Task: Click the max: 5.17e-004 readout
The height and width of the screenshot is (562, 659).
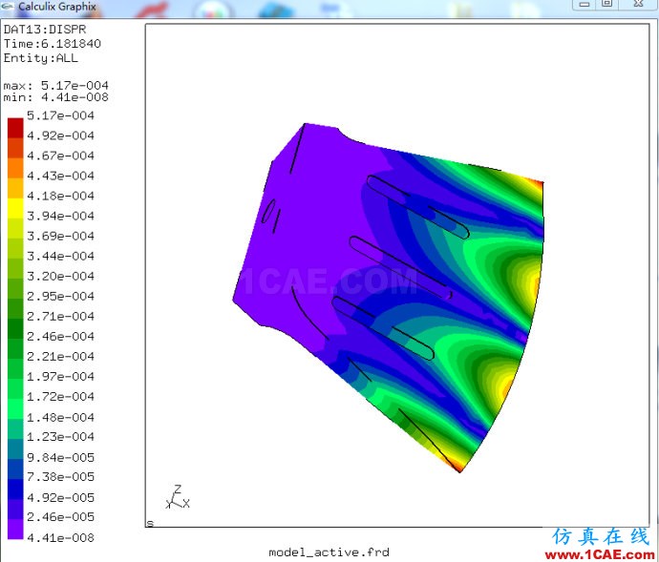Action: tap(56, 85)
